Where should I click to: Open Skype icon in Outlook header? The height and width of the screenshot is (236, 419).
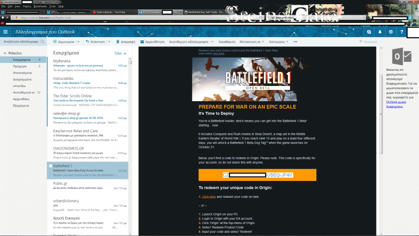369,32
